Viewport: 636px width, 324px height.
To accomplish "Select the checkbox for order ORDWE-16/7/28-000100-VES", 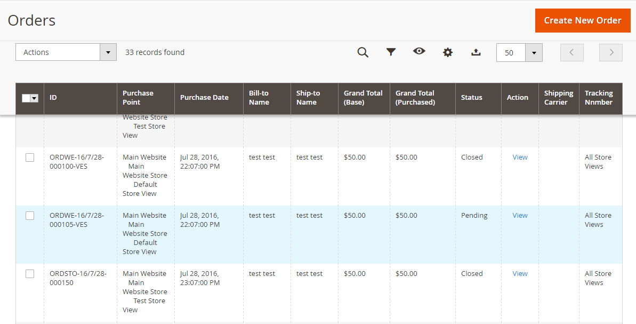I will pyautogui.click(x=30, y=157).
